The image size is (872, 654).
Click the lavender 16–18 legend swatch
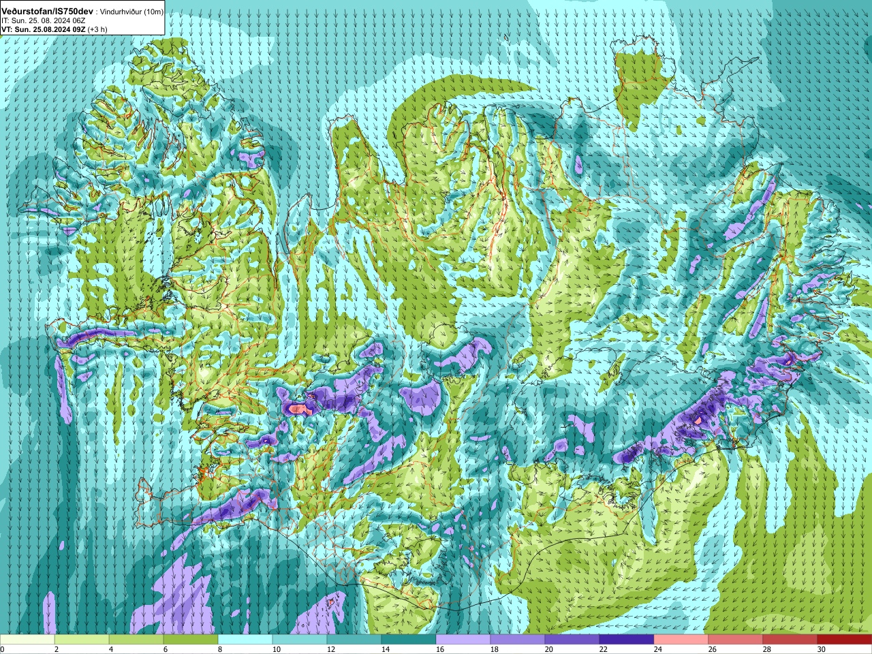point(463,640)
